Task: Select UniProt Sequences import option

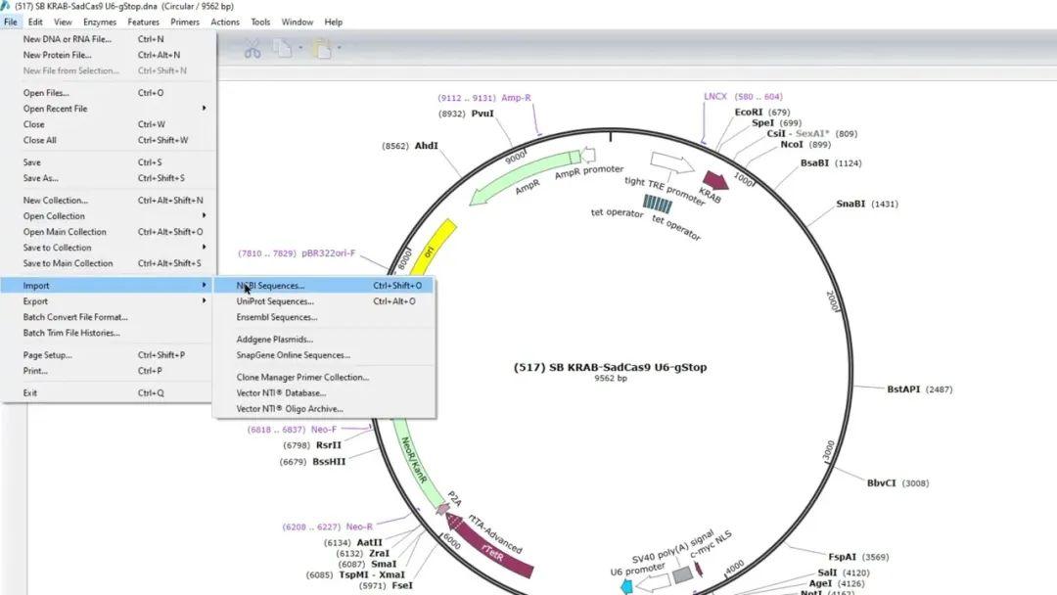Action: point(277,301)
